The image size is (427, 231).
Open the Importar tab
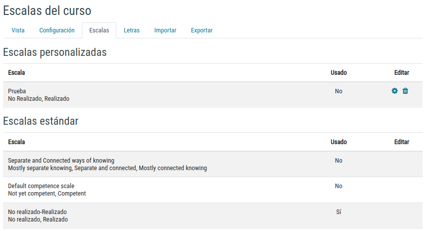[165, 30]
